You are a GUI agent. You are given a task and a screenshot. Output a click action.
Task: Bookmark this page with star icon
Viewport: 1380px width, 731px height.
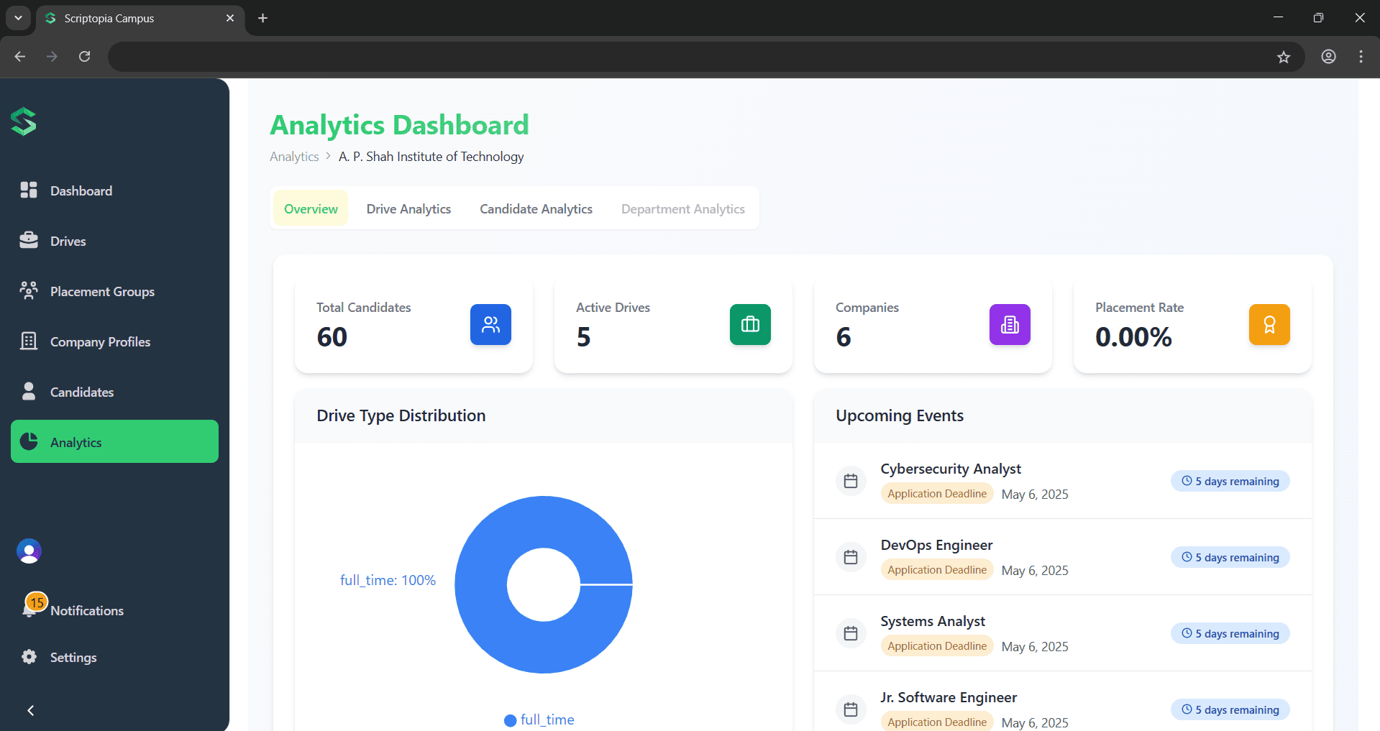coord(1284,57)
